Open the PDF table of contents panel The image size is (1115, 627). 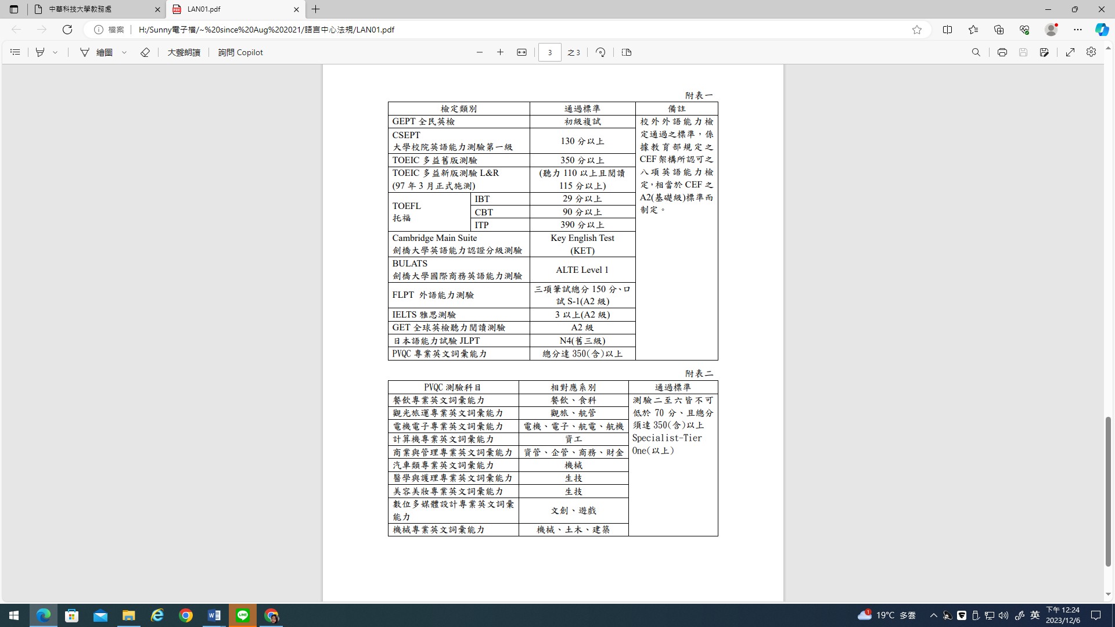[x=15, y=52]
